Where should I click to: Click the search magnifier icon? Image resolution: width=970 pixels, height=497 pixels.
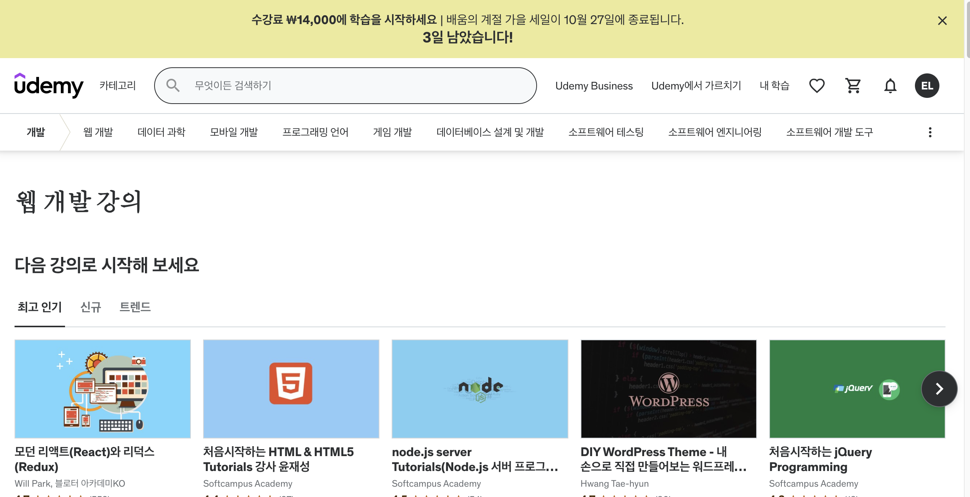(x=173, y=85)
